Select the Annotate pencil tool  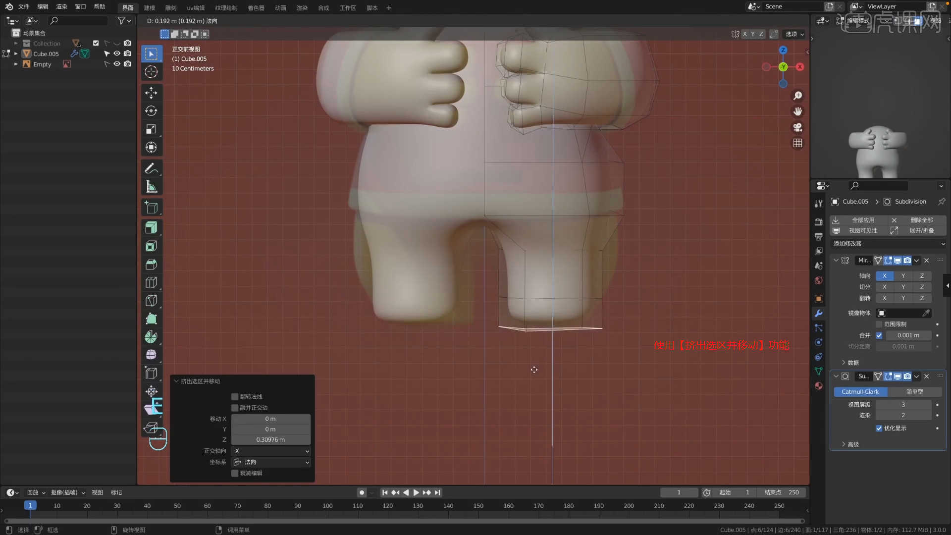(x=151, y=168)
